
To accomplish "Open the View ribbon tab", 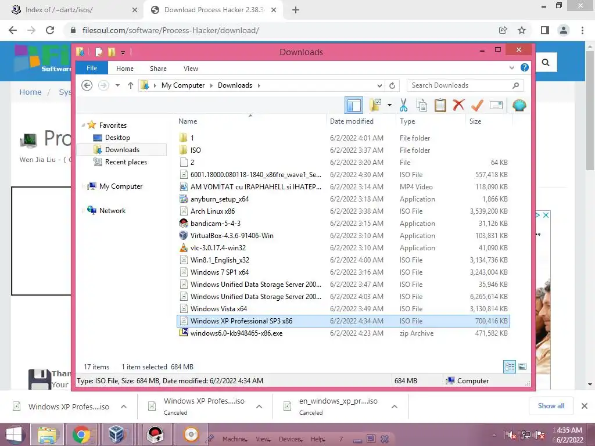I will (191, 69).
